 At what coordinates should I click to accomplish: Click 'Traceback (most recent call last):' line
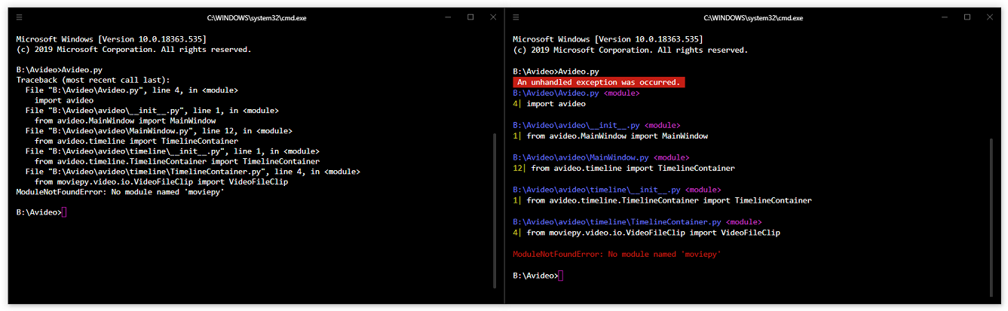click(93, 80)
